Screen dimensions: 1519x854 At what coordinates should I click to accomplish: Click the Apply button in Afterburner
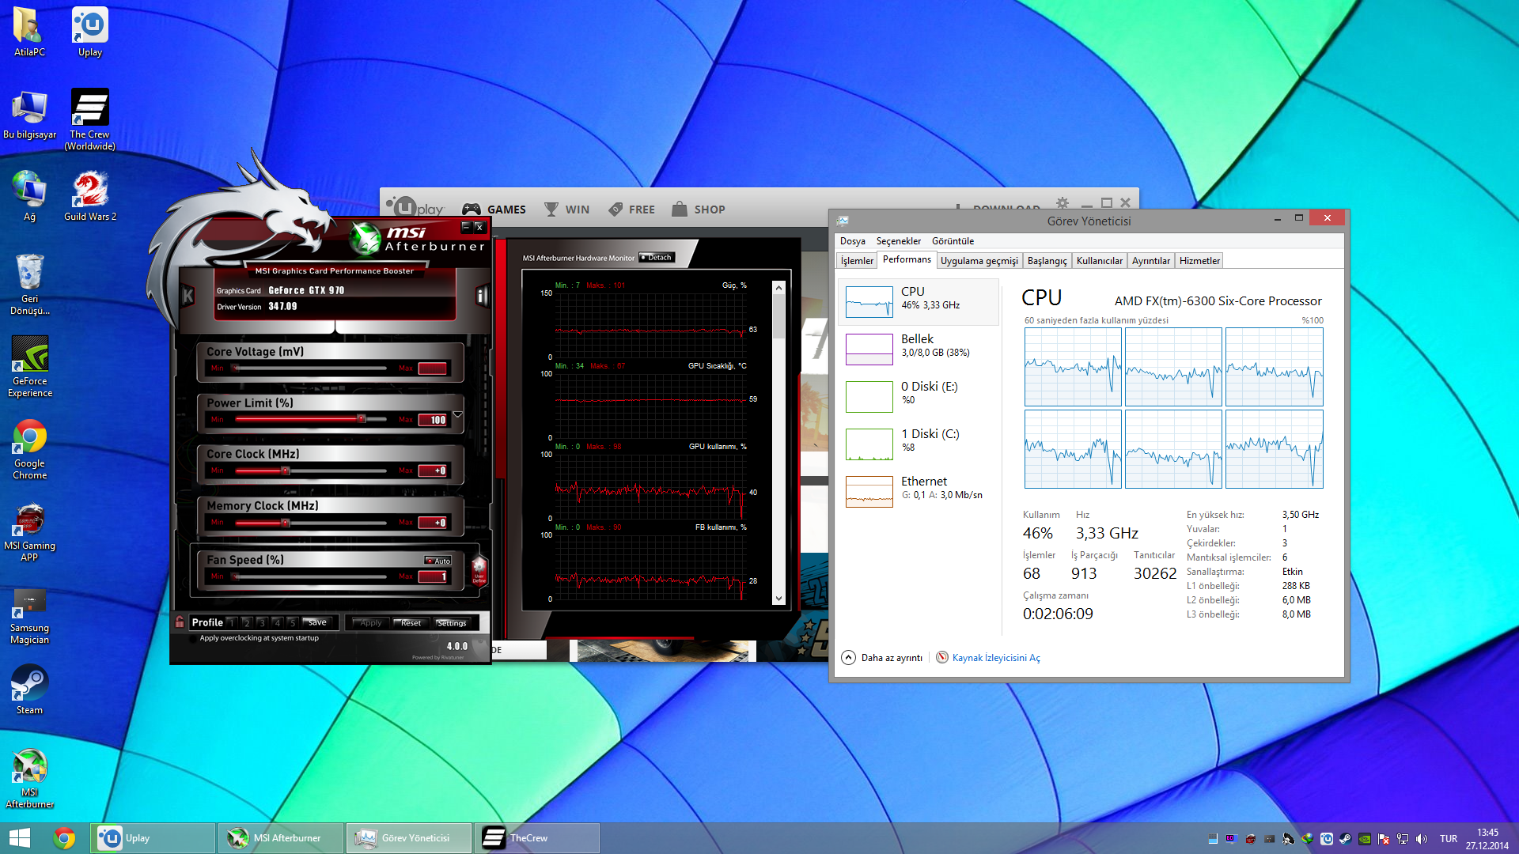pyautogui.click(x=370, y=623)
